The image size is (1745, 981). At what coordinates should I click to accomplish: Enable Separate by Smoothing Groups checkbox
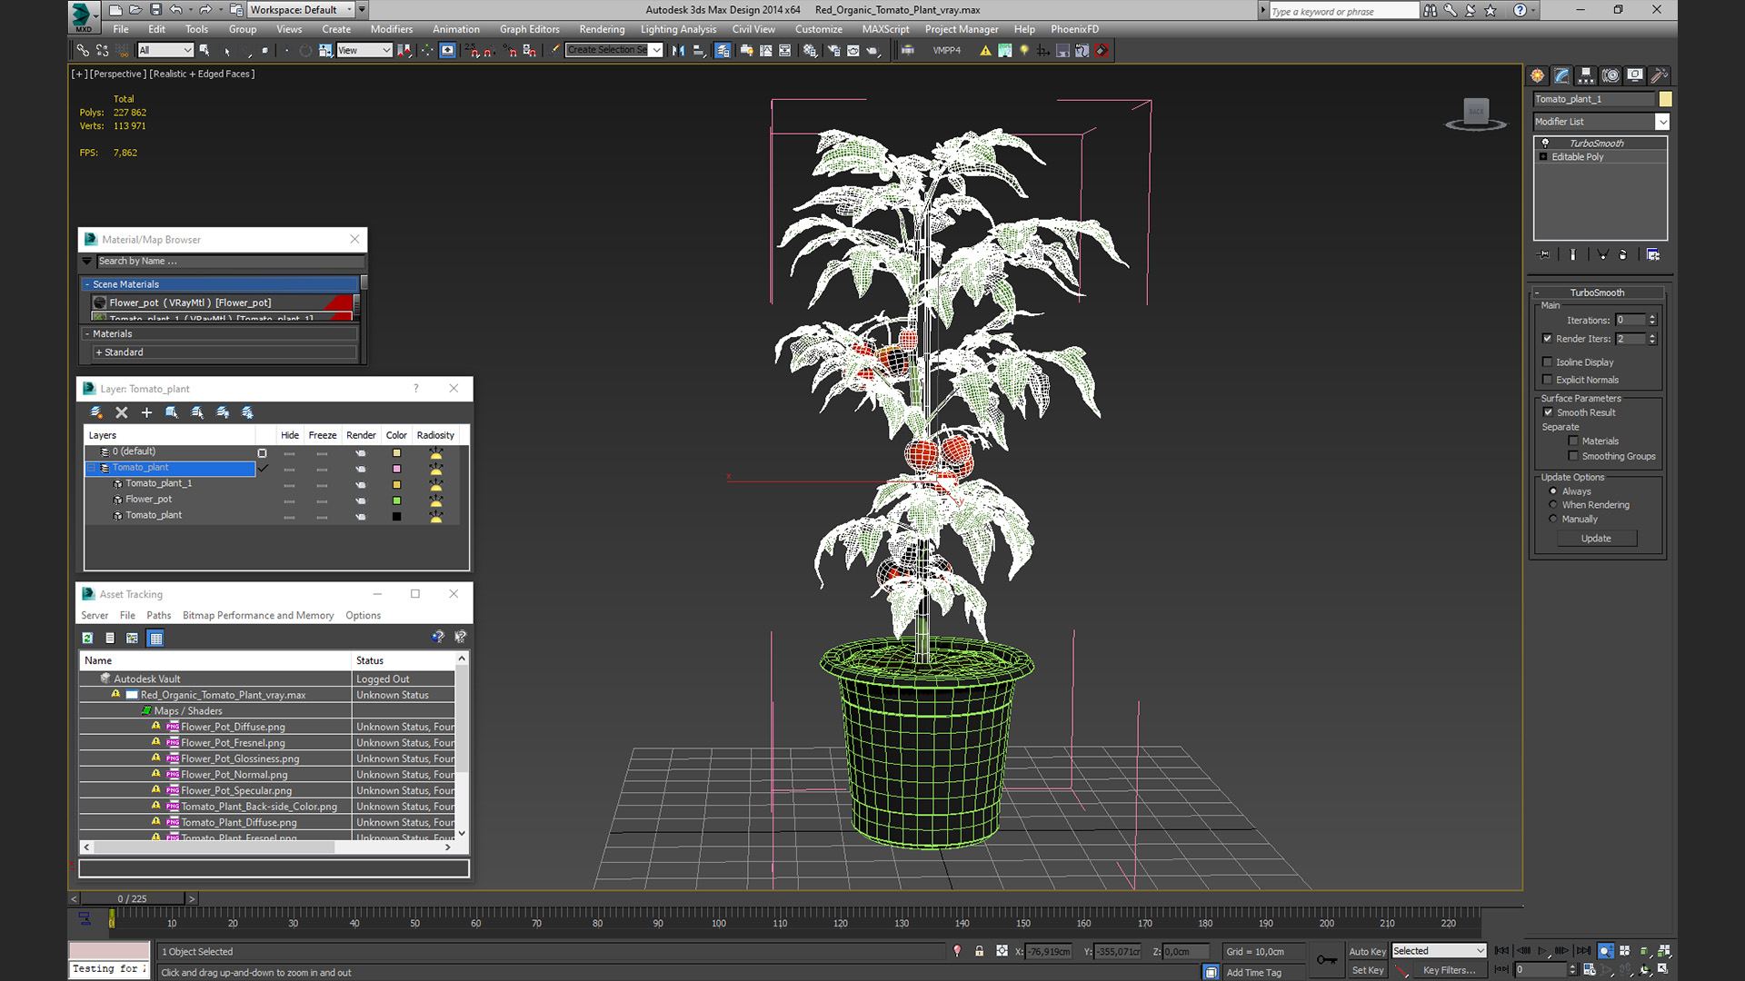click(1573, 457)
